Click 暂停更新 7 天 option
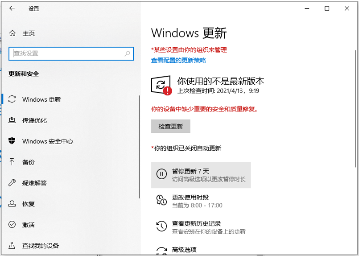 pyautogui.click(x=201, y=175)
